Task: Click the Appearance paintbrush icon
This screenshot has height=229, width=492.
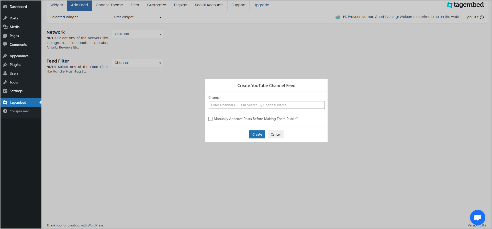Action: [x=5, y=56]
